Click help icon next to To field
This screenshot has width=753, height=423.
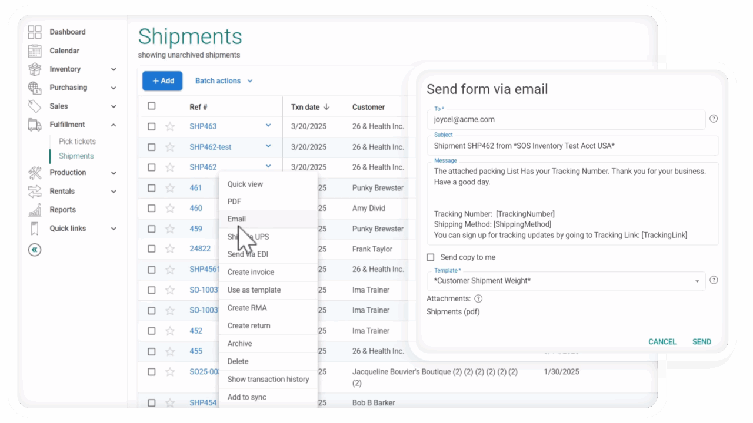click(714, 119)
